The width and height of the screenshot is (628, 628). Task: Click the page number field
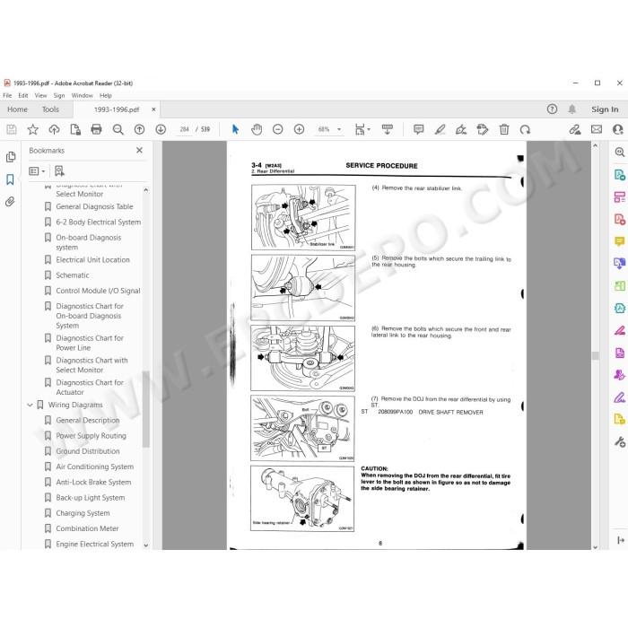coord(184,129)
